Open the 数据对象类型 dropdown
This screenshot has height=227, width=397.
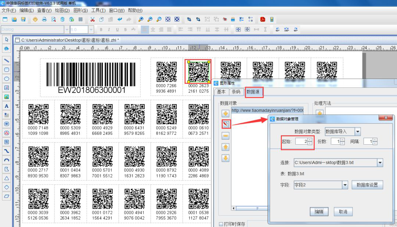coord(358,131)
